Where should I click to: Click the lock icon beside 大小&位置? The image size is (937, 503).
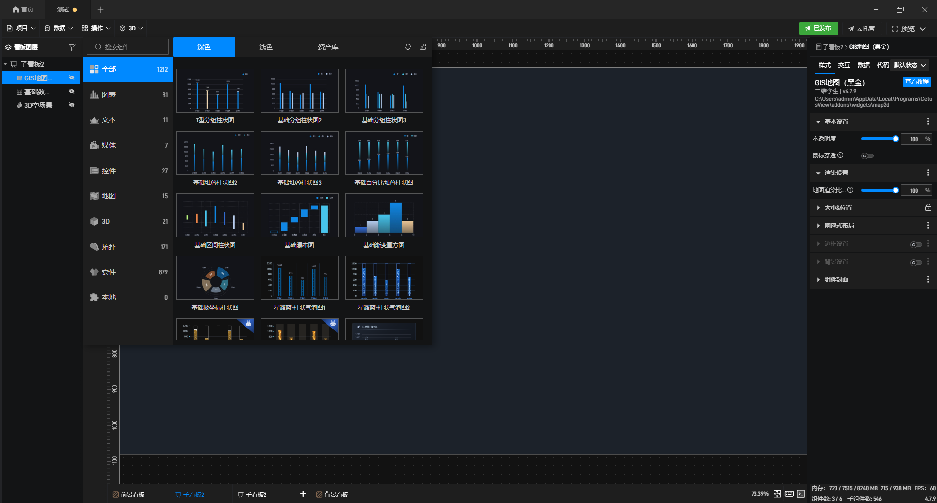[928, 207]
